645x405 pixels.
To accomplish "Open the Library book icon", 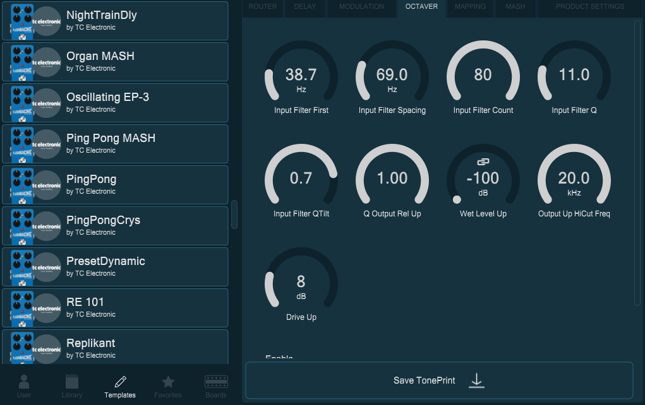I will coord(71,382).
